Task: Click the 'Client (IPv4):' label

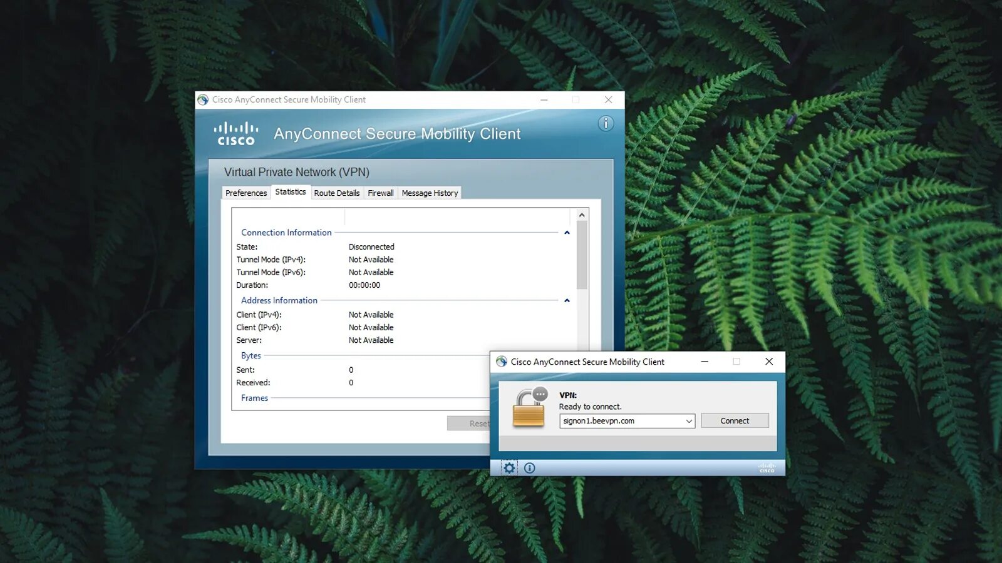Action: 259,315
